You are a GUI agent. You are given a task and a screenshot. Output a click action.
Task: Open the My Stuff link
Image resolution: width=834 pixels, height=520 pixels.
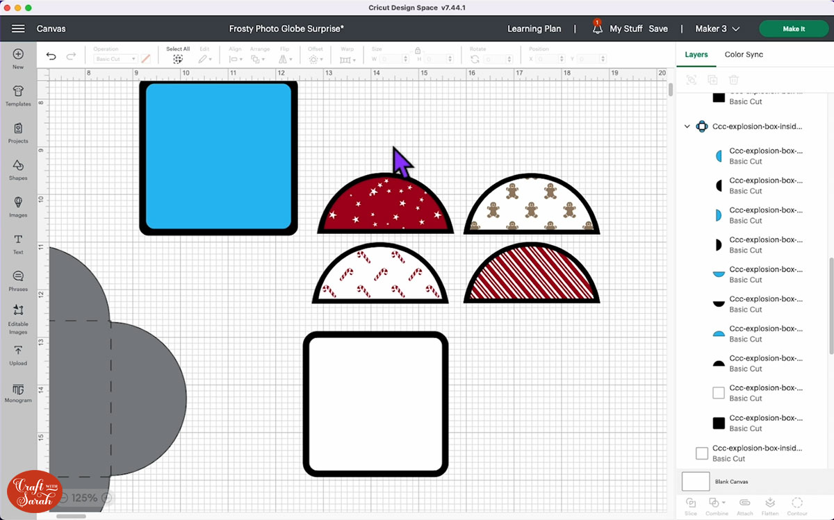(x=625, y=28)
